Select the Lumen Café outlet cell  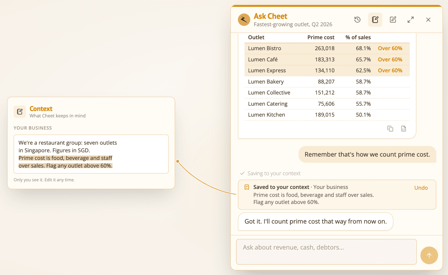pos(262,60)
